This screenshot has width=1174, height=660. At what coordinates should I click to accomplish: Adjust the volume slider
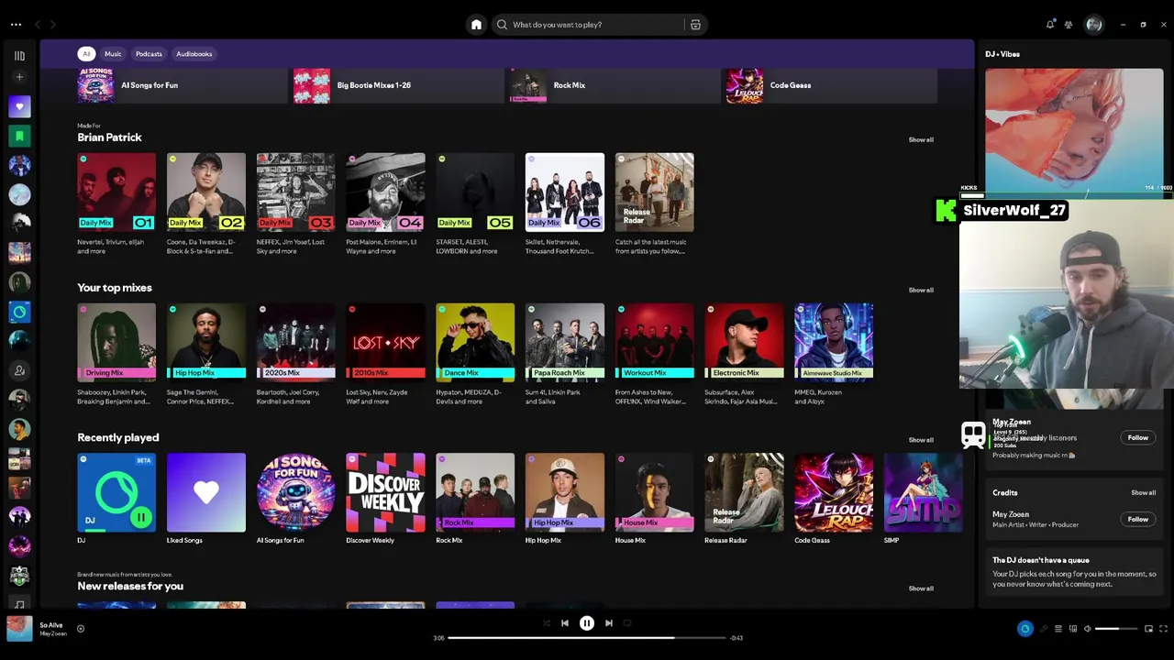point(1114,629)
